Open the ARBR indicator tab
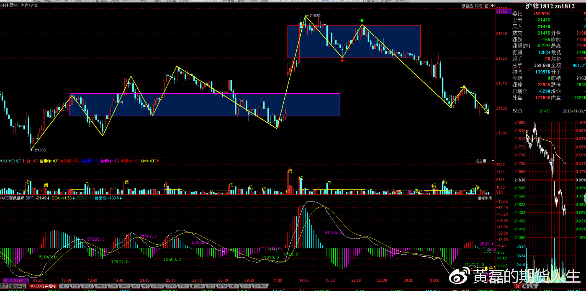This screenshot has height=291, width=586. pyautogui.click(x=157, y=286)
